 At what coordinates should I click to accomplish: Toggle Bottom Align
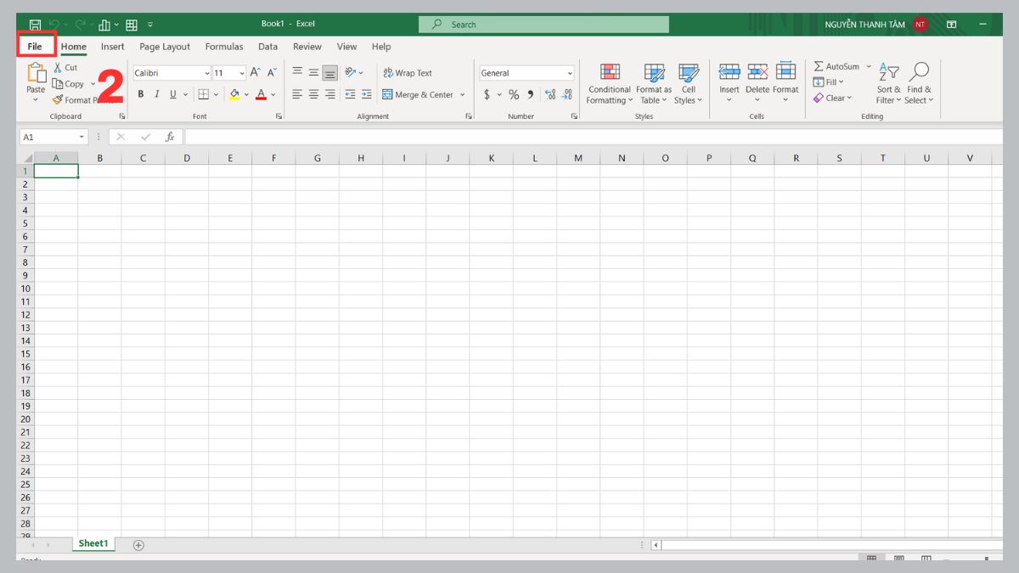coord(329,73)
